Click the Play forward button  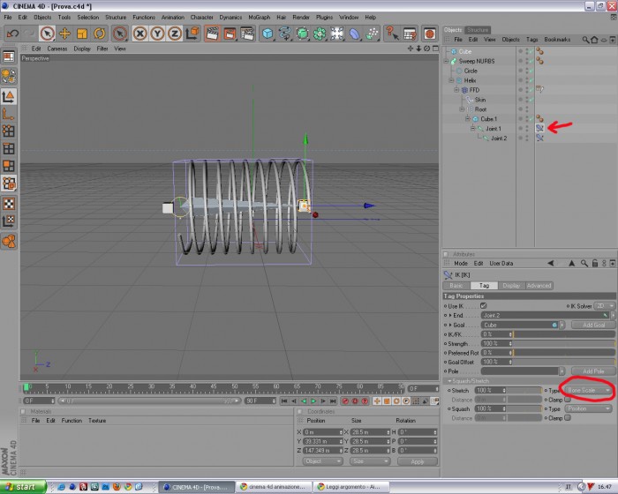point(313,400)
